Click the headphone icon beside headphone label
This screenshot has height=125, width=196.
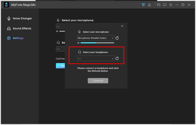79,52
